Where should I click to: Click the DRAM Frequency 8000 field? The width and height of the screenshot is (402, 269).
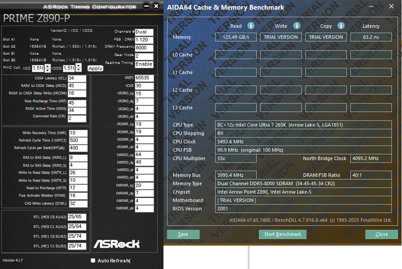tap(144, 48)
